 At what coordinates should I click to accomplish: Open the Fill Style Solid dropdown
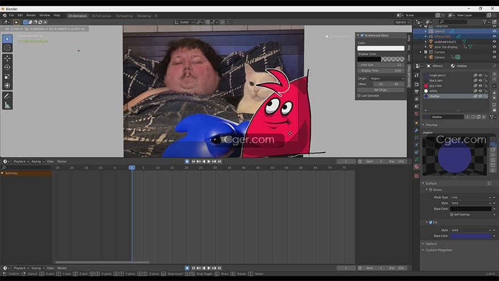pyautogui.click(x=471, y=230)
